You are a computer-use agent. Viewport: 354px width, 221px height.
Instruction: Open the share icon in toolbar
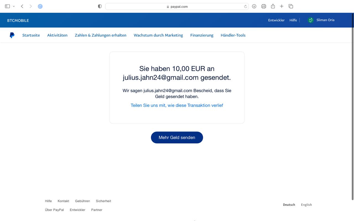[x=273, y=6]
